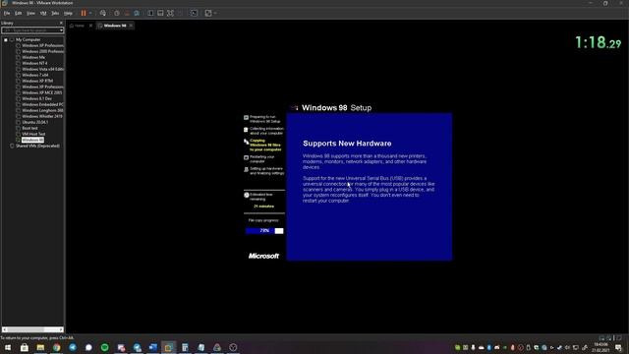629x354 pixels.
Task: Open the Help menu
Action: 68,13
